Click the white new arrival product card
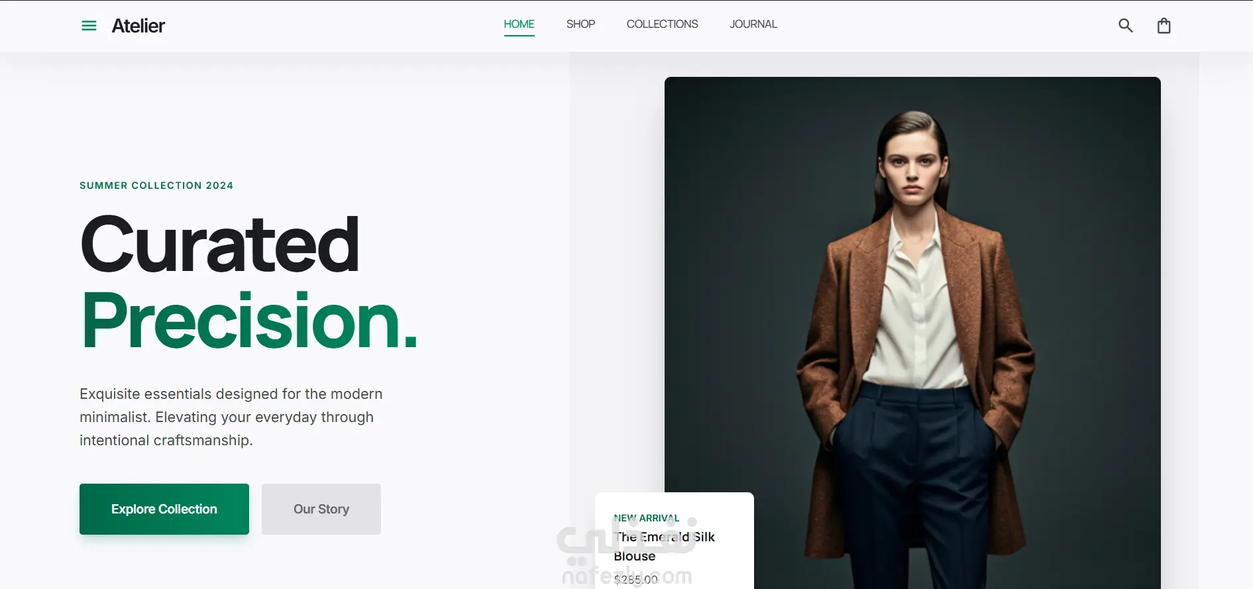The width and height of the screenshot is (1253, 589). point(675,541)
